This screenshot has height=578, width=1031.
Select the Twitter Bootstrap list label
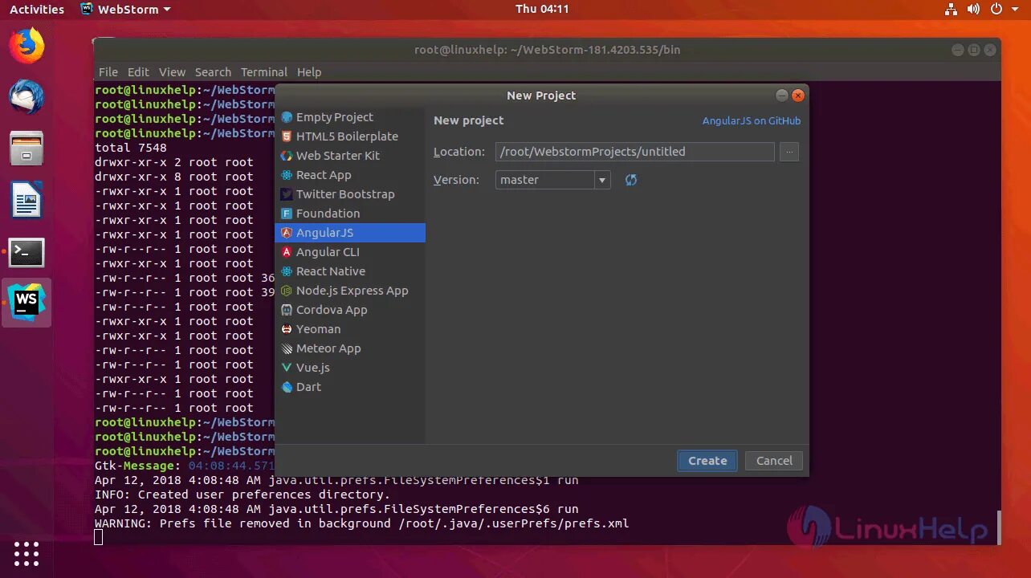click(x=345, y=194)
